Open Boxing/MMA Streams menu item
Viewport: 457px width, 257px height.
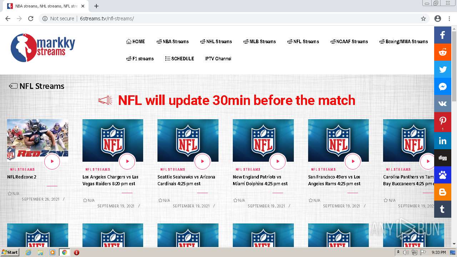(403, 41)
